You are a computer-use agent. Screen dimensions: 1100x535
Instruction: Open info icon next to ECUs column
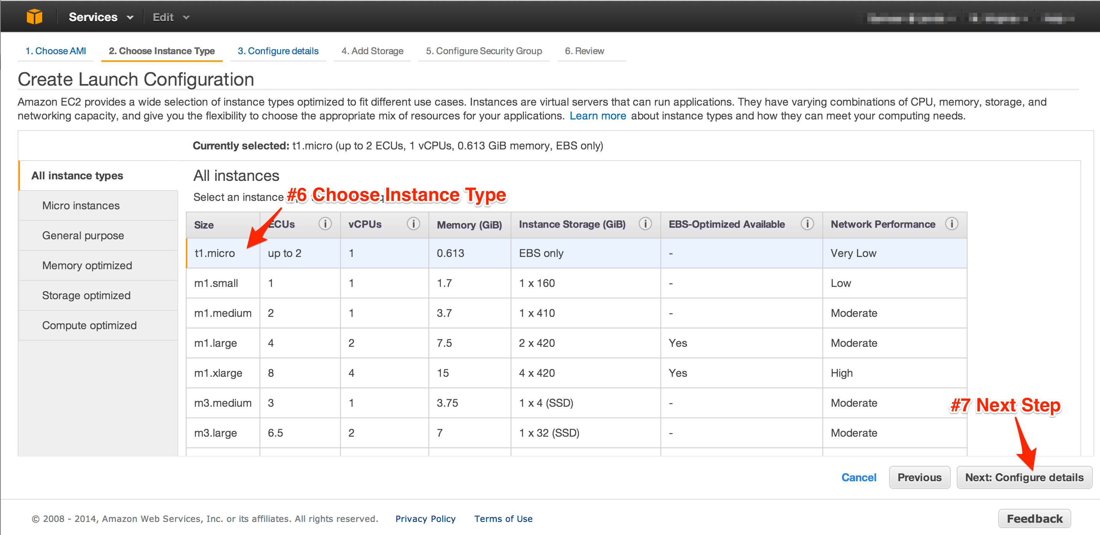click(x=325, y=224)
